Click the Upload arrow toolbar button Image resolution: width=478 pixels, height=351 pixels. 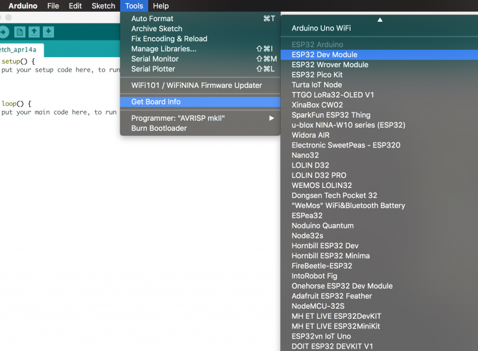(3, 32)
